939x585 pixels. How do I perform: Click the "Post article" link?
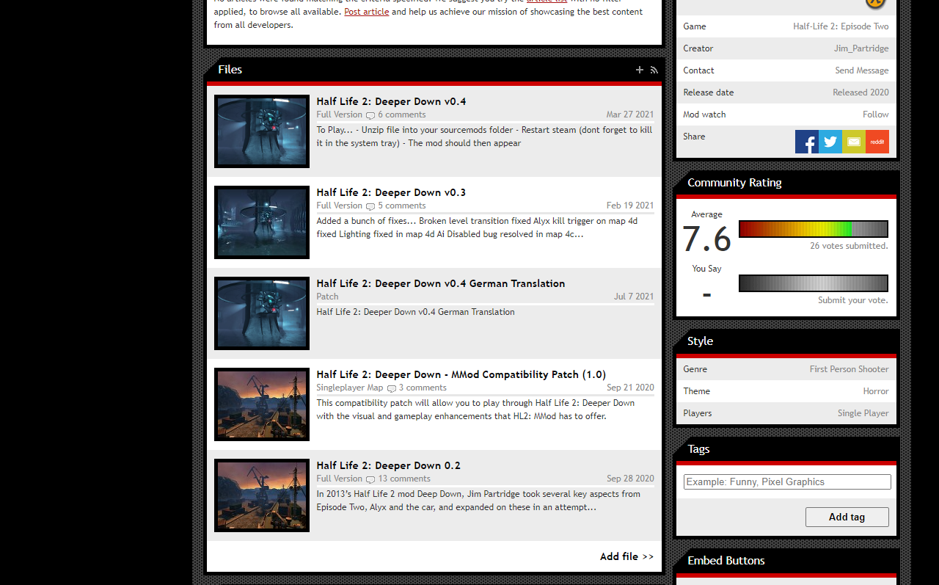pyautogui.click(x=367, y=12)
